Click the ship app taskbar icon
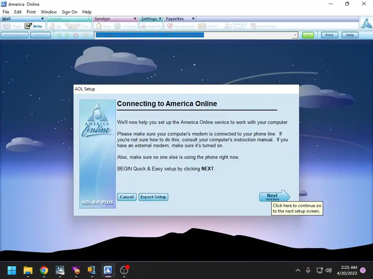Viewport: 373px width, 279px height. point(60,270)
